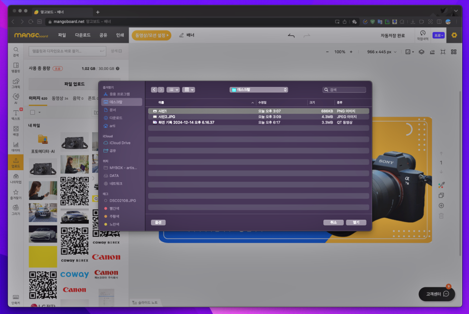Click the 열기 open button in dialog
Image resolution: width=469 pixels, height=314 pixels.
click(x=356, y=223)
